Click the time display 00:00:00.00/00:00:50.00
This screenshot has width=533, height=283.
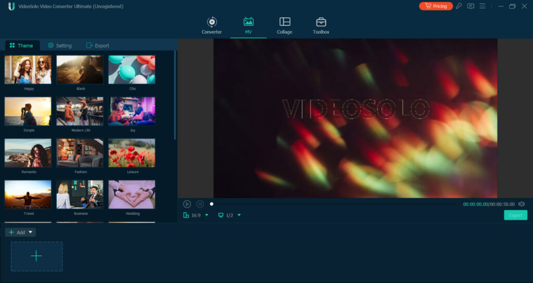click(489, 204)
